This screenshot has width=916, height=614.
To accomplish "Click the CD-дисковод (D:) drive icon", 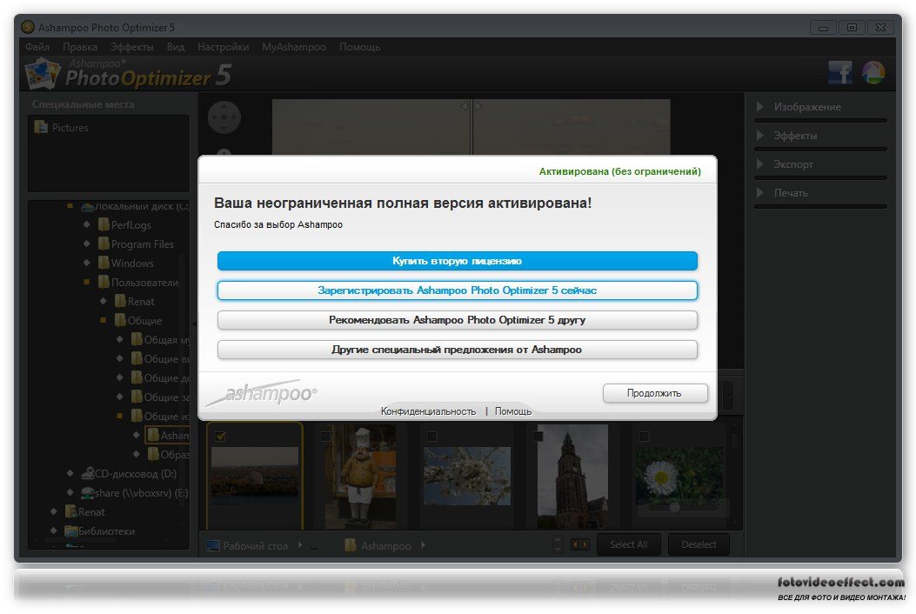I will tap(87, 473).
